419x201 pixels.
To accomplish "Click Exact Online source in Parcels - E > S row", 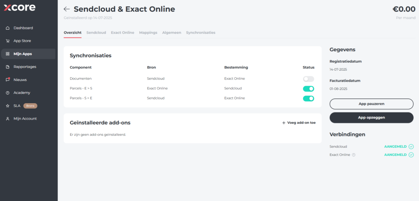I will pos(157,88).
